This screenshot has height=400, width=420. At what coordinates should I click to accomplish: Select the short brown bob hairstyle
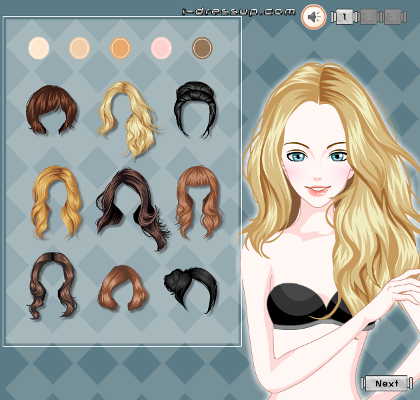point(52,109)
